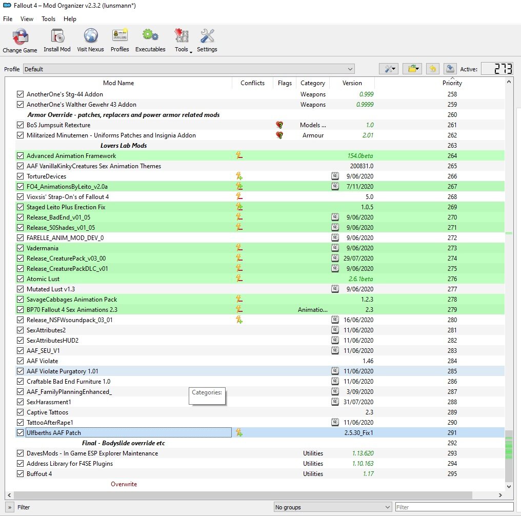Disable Captive Tattoos mod checkbox

21,412
